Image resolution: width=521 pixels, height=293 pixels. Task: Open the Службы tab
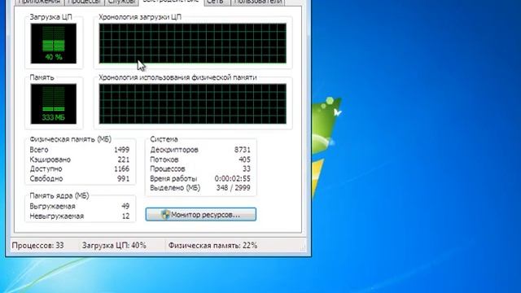121,2
